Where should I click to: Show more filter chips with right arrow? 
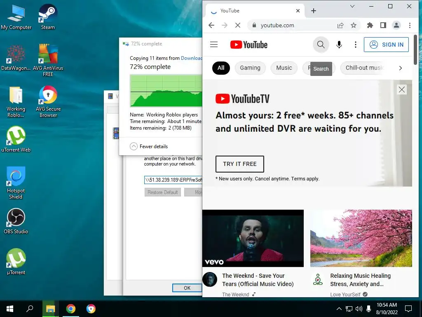point(401,68)
